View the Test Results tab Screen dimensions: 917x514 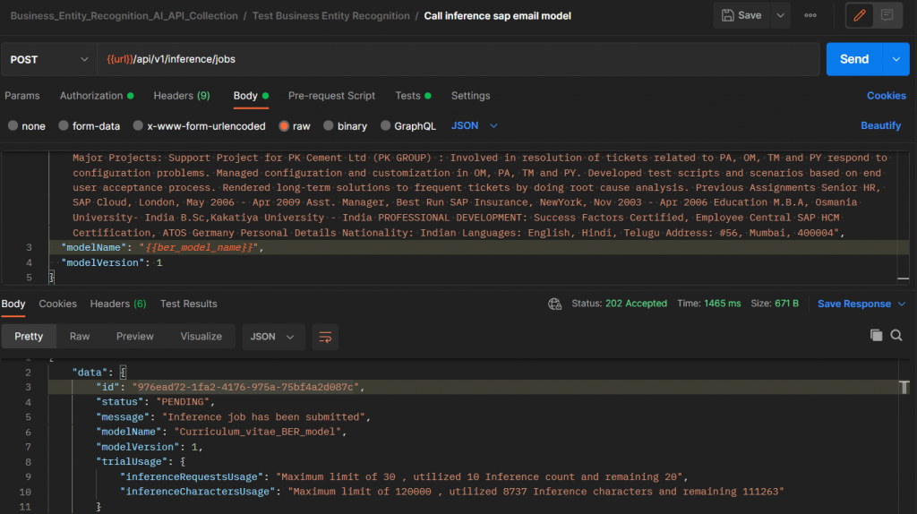[188, 304]
